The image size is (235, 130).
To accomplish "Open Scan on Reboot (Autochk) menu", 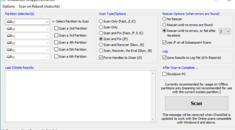I will pos(39,6).
